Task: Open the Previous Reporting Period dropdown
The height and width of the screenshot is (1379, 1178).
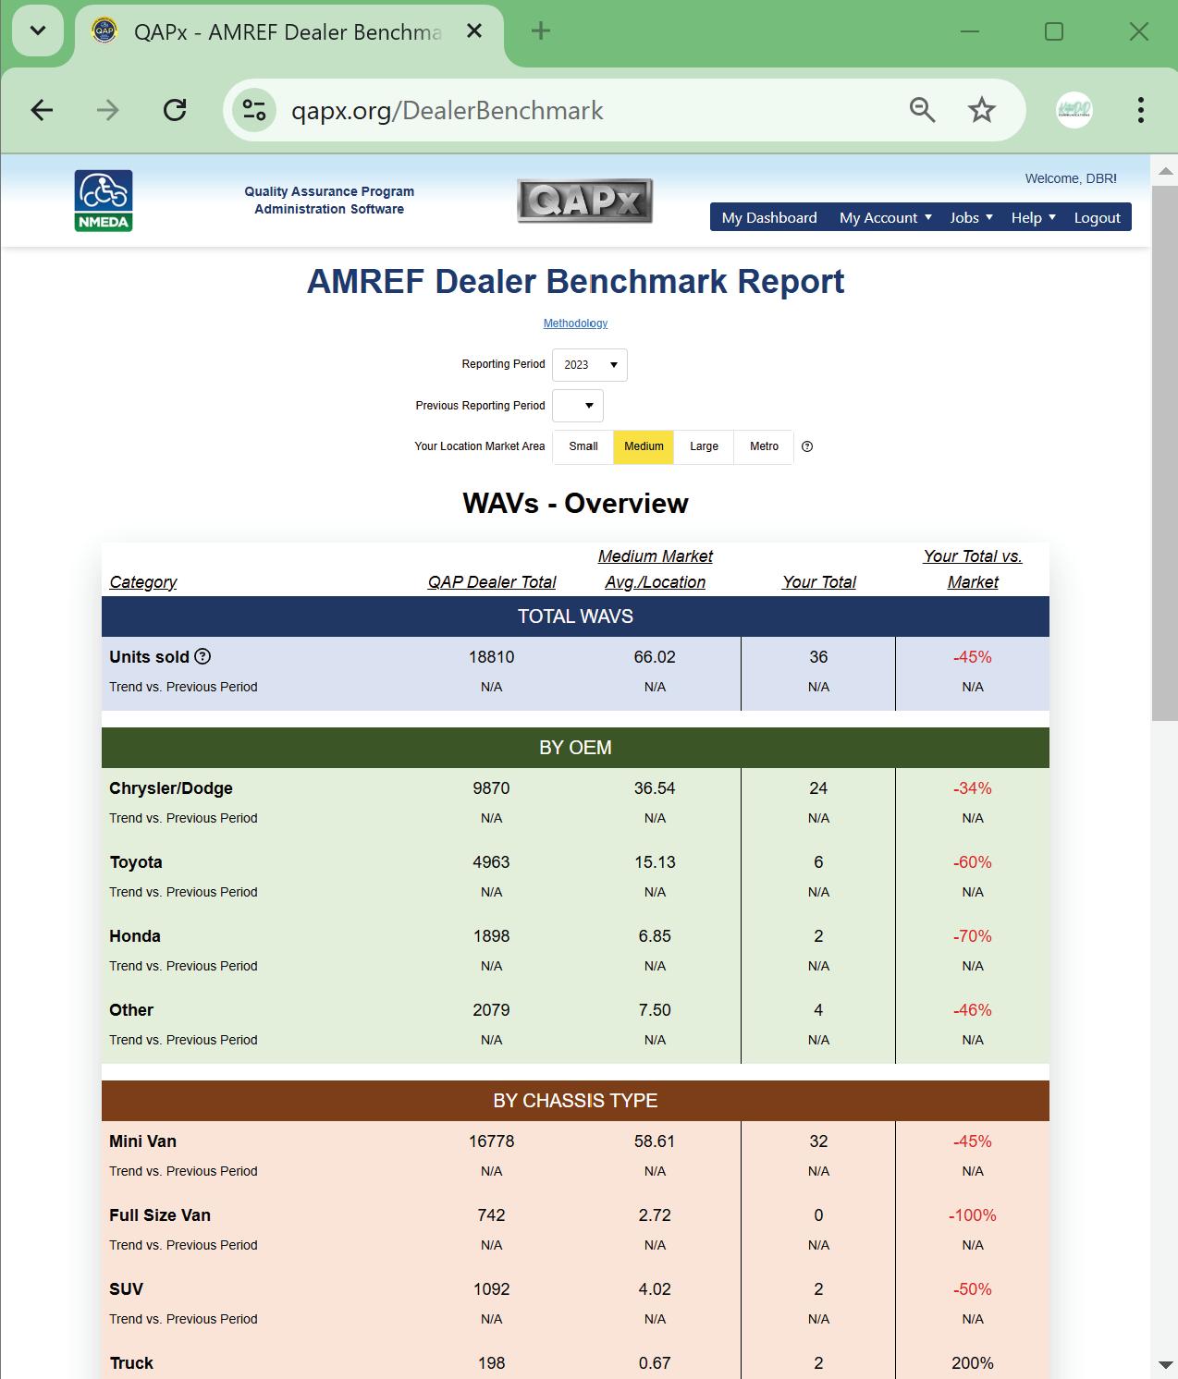Action: click(x=578, y=406)
